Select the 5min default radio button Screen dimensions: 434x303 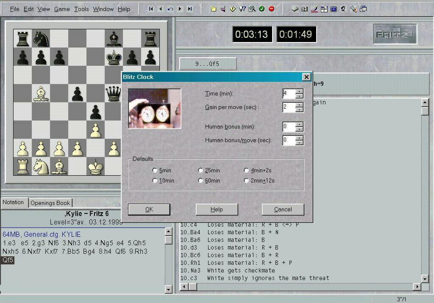coord(155,171)
